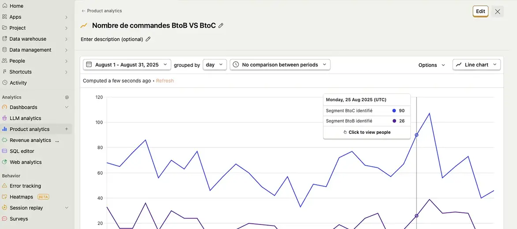517x229 pixels.
Task: Open the date range dropdown August 1 - August 31
Action: (127, 65)
